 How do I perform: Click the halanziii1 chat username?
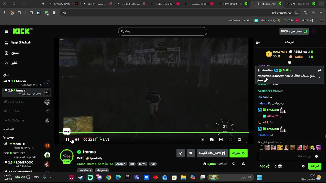264,103
